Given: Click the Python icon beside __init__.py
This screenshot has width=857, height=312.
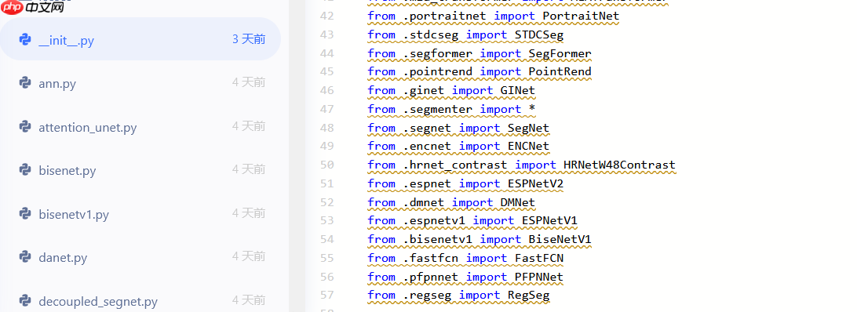Looking at the screenshot, I should point(24,40).
